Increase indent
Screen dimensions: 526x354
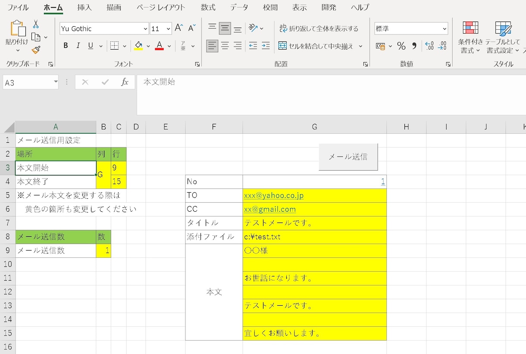[266, 46]
